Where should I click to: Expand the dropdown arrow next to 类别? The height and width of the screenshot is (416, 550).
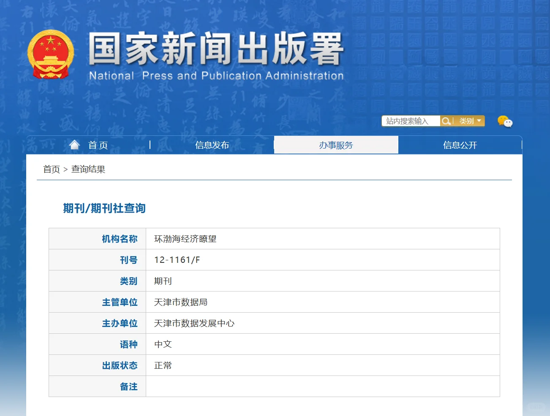pyautogui.click(x=479, y=121)
